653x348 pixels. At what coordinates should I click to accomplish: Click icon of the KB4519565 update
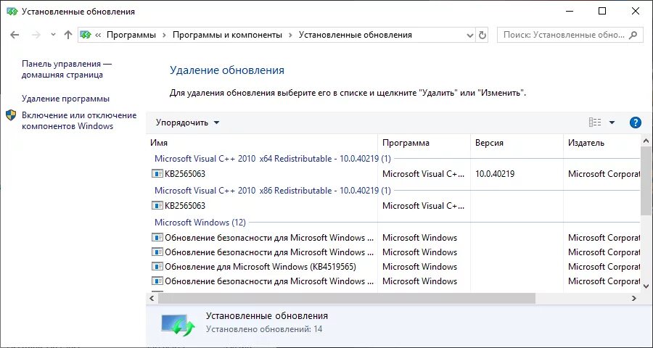click(157, 266)
